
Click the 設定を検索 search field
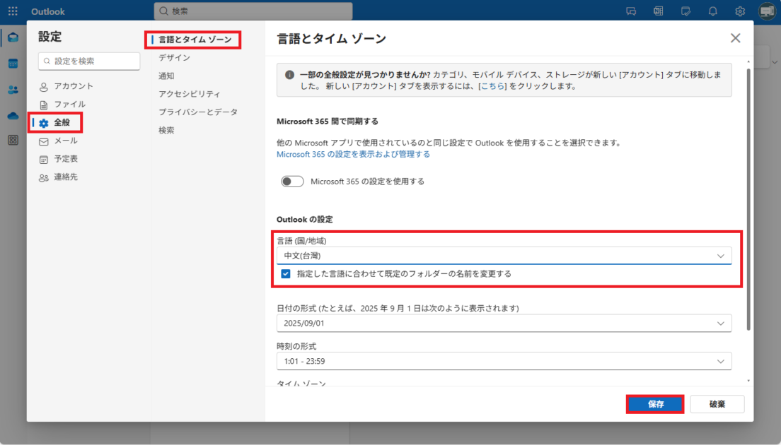pos(89,61)
